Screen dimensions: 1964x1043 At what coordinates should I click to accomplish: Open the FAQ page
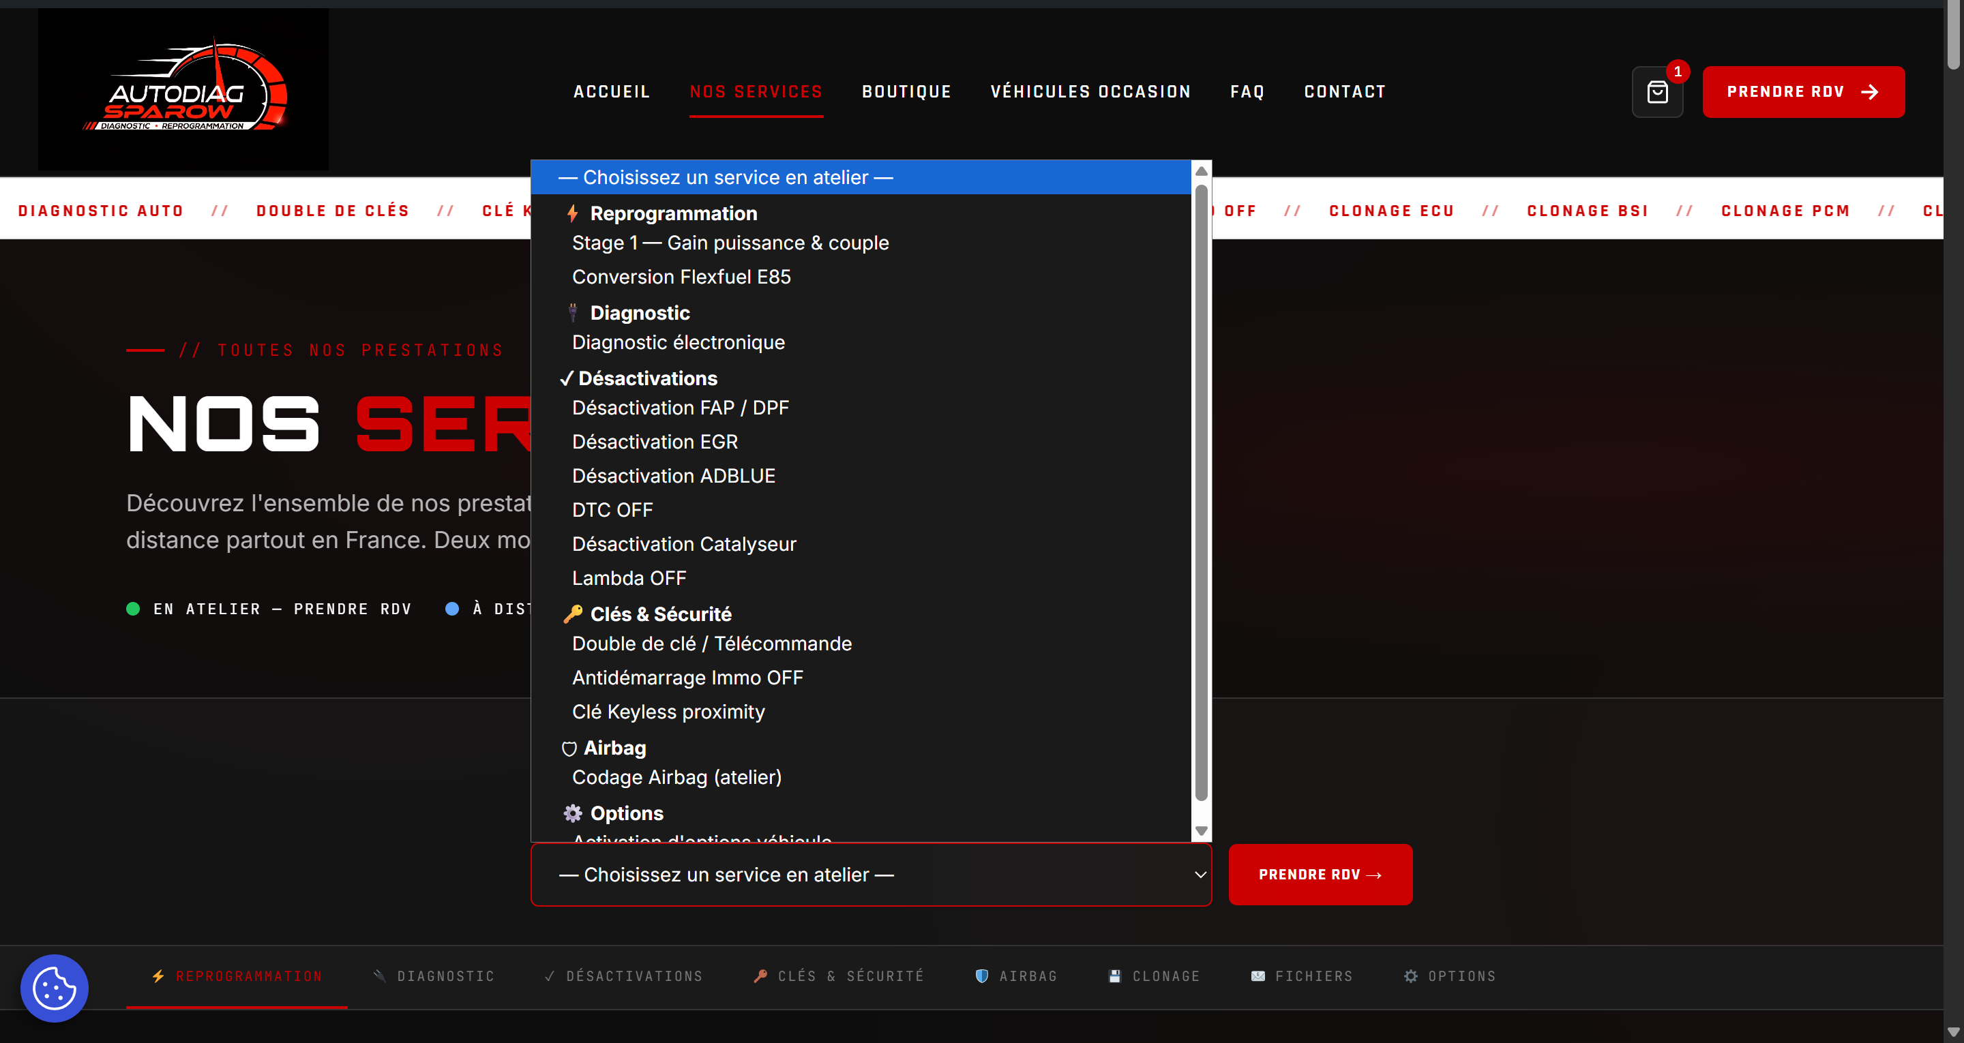tap(1247, 92)
